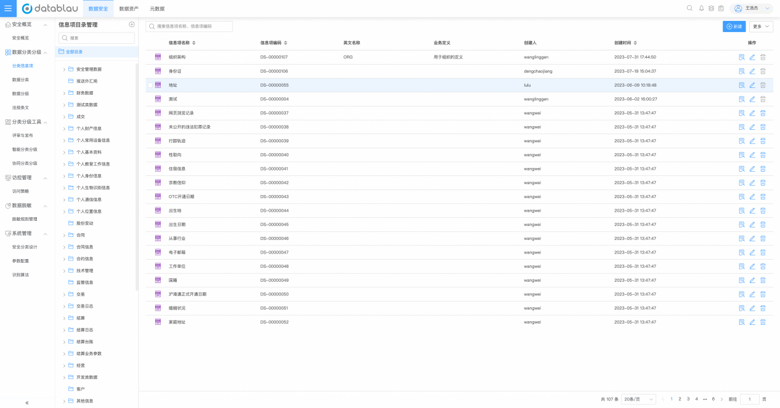Open the 更多 dropdown
Viewport: 780px width, 408px height.
coord(761,26)
